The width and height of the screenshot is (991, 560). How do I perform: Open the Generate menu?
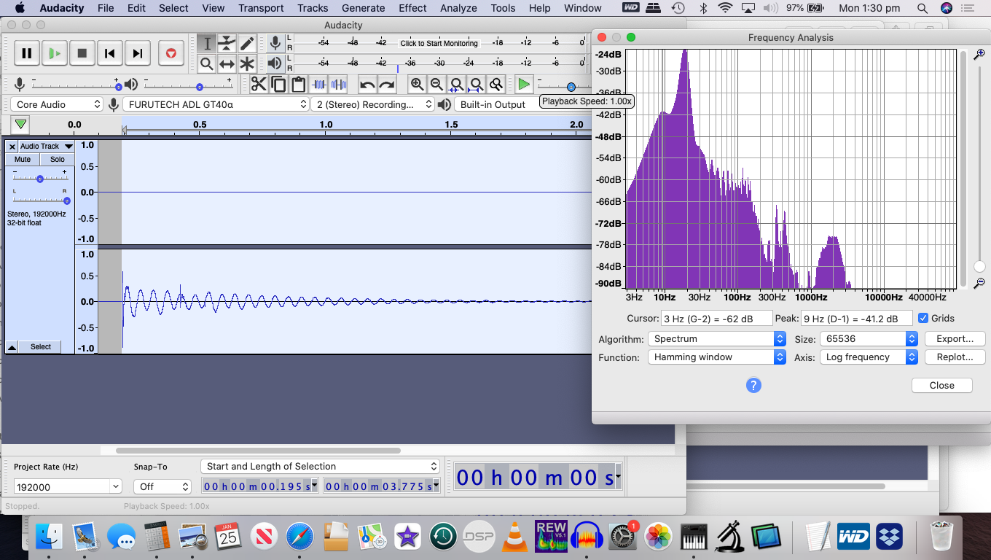point(363,8)
